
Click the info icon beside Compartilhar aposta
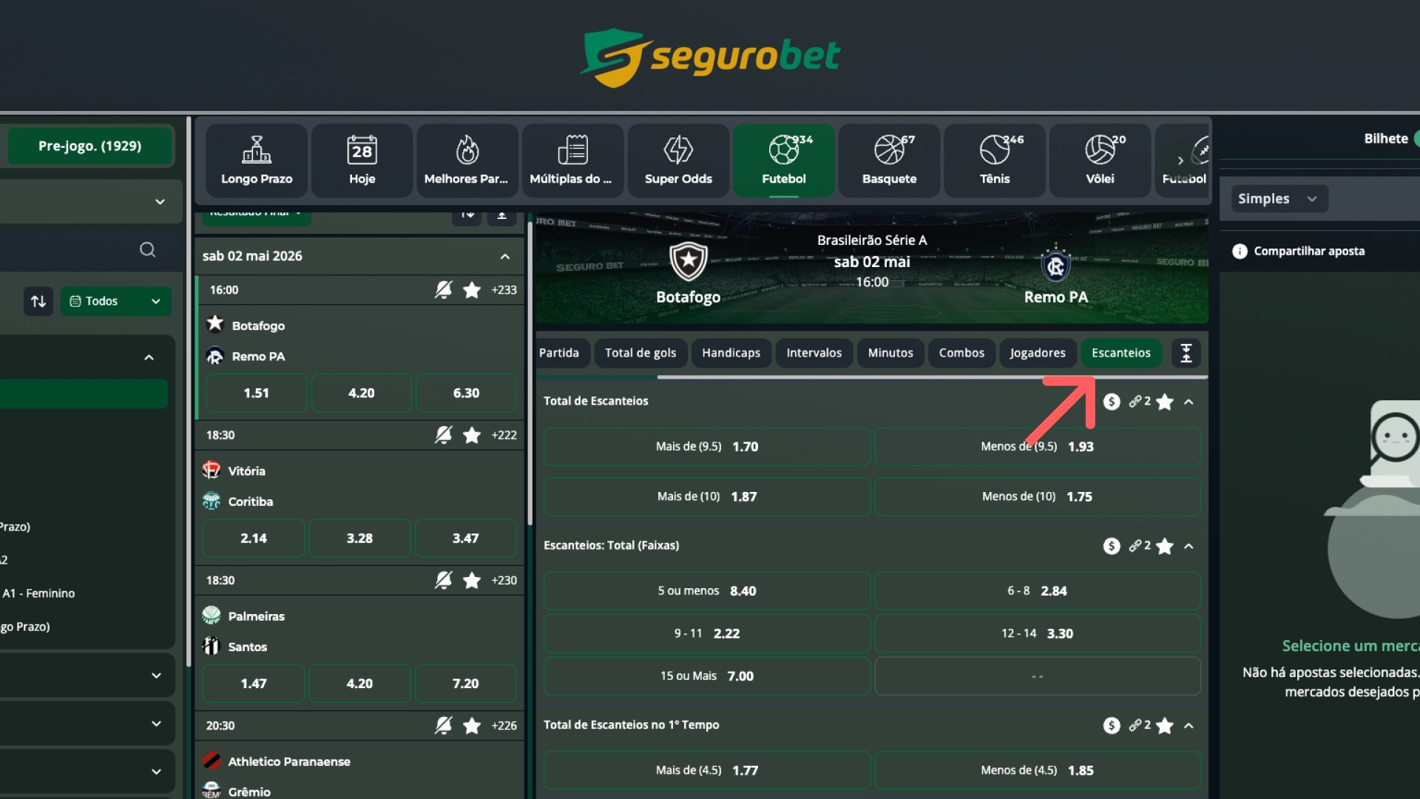[x=1240, y=252]
